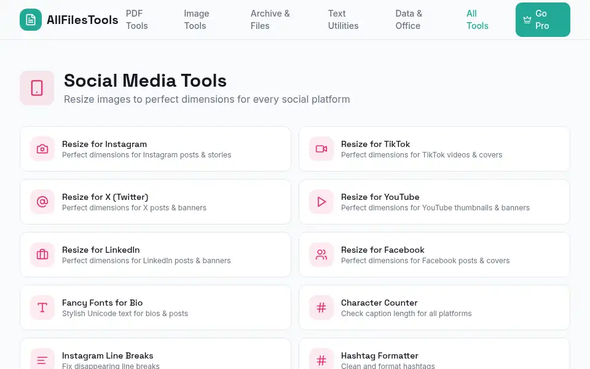Viewport: 590px width, 369px height.
Task: Open the Data & Office menu
Action: [409, 20]
